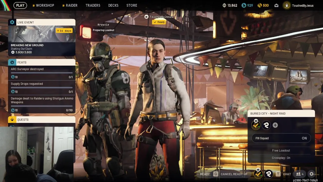Click the Buried City - Night Raid title
Image resolution: width=323 pixels, height=182 pixels.
coord(268,113)
